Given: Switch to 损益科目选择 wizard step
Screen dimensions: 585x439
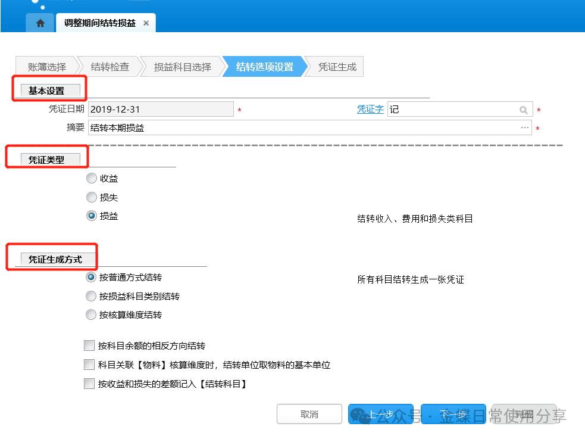Looking at the screenshot, I should [x=182, y=67].
